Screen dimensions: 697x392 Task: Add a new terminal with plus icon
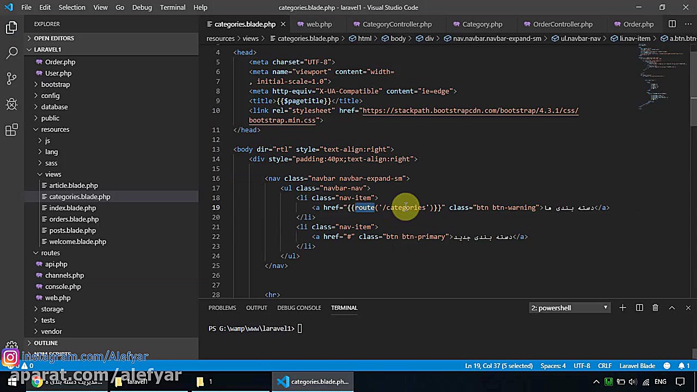(x=622, y=308)
